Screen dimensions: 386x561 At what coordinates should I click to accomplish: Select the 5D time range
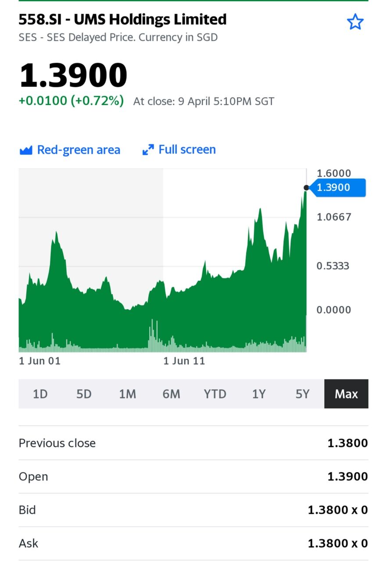pos(84,394)
